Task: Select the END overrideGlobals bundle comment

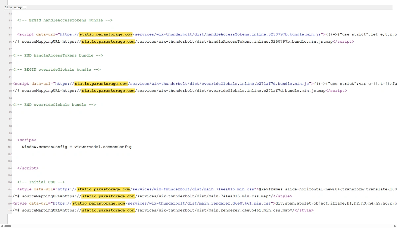Action: click(54, 105)
